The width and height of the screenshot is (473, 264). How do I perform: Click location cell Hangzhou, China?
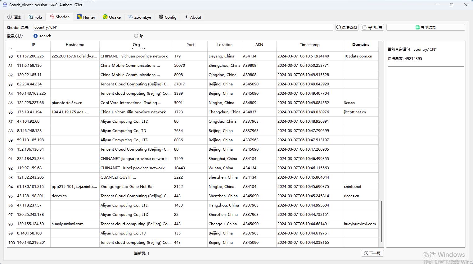click(225, 205)
